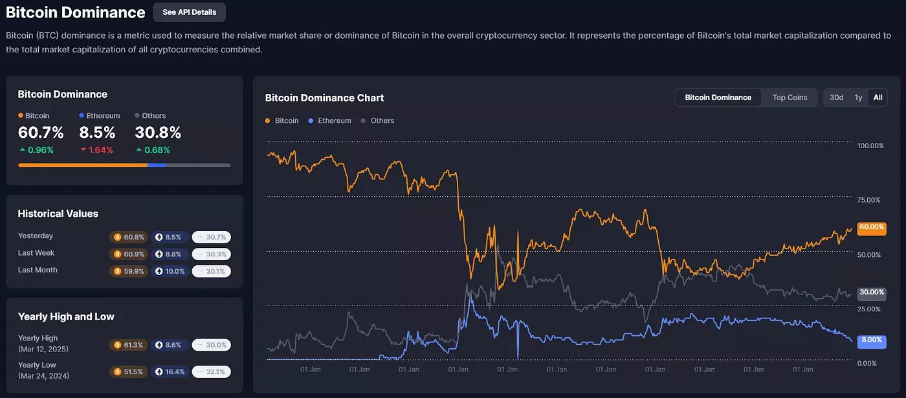Hide the Others series in chart legend
This screenshot has width=906, height=398.
[x=377, y=121]
